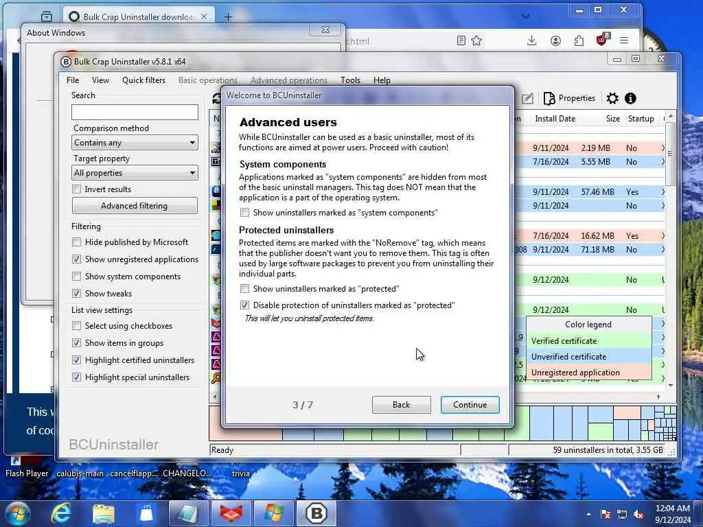Image resolution: width=703 pixels, height=527 pixels.
Task: Open Advanced operations menu
Action: (289, 80)
